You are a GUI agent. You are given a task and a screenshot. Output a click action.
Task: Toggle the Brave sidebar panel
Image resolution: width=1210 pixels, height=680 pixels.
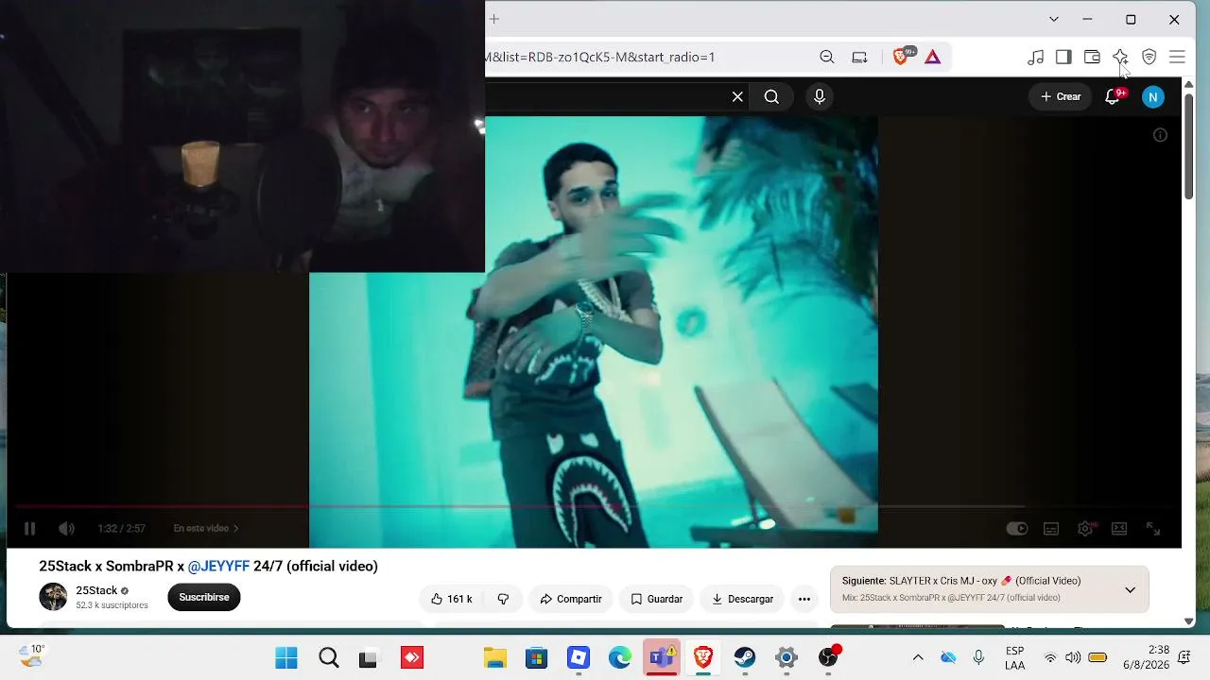(x=1063, y=57)
